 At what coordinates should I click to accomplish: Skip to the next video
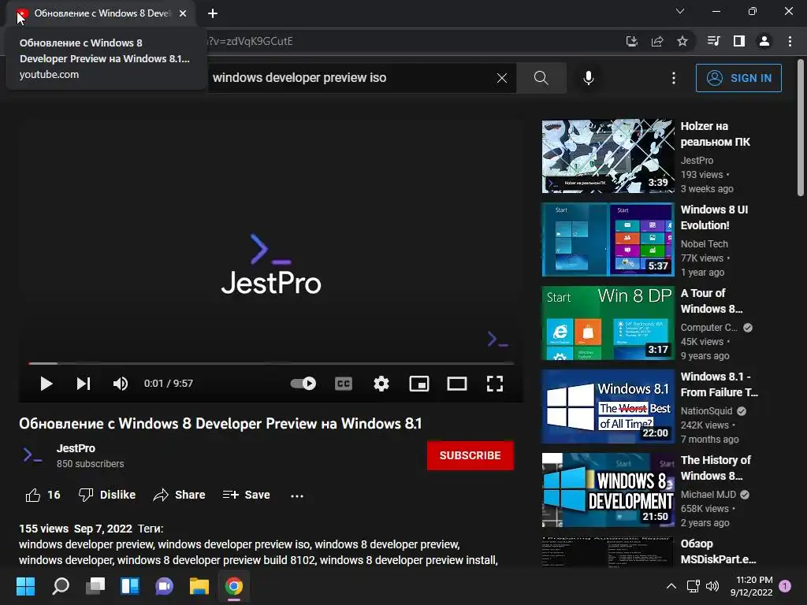84,384
